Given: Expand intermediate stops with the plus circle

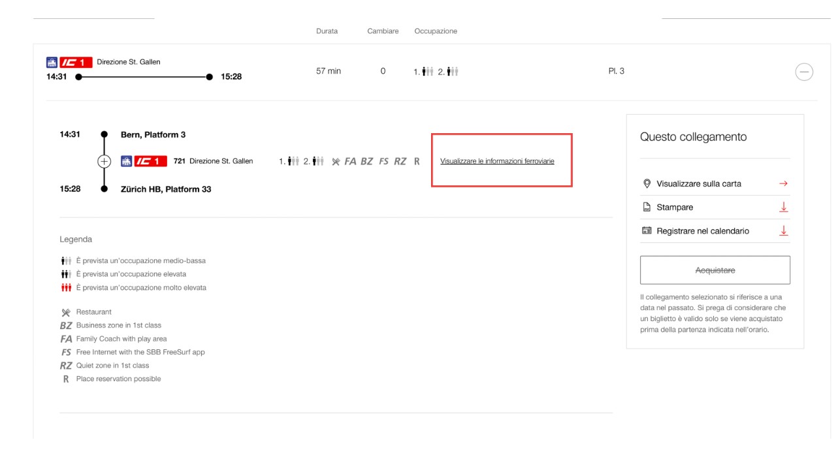Looking at the screenshot, I should (104, 161).
